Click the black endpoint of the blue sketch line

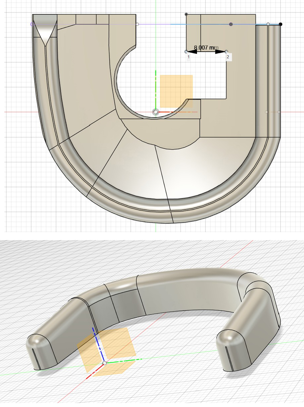click(281, 24)
